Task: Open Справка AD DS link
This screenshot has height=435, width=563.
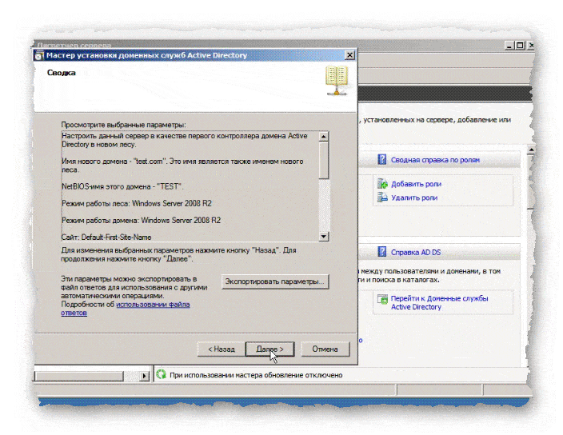Action: [x=416, y=253]
